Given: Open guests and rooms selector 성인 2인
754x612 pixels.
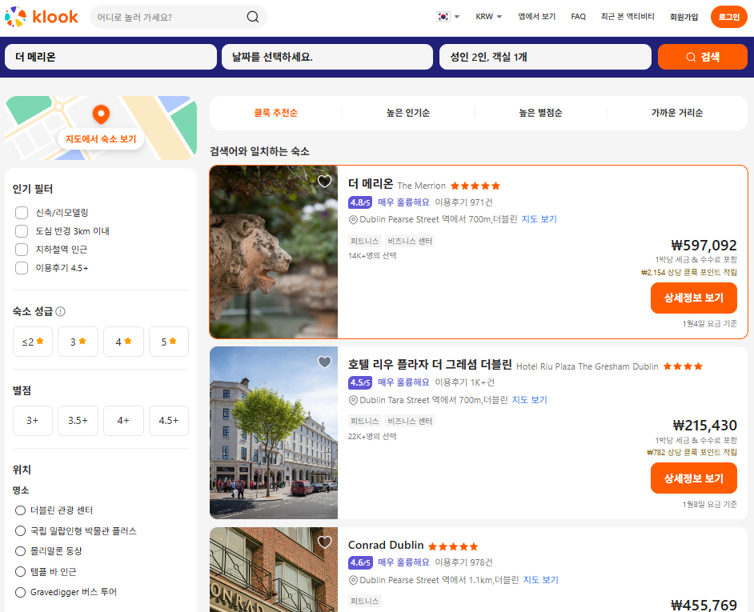Looking at the screenshot, I should coord(545,57).
